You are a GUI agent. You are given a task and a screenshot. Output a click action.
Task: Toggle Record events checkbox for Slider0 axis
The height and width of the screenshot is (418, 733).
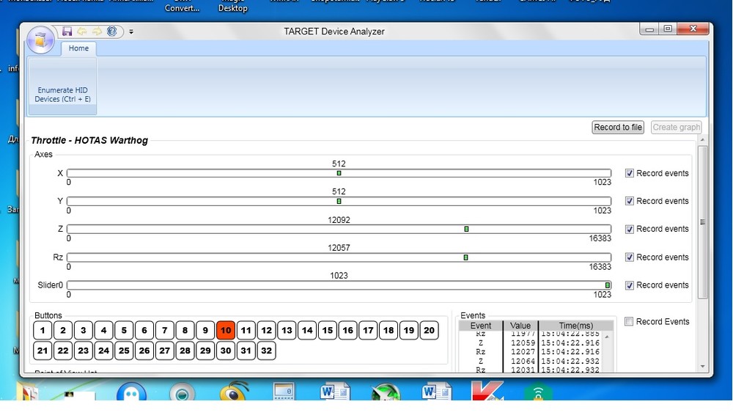tap(629, 285)
